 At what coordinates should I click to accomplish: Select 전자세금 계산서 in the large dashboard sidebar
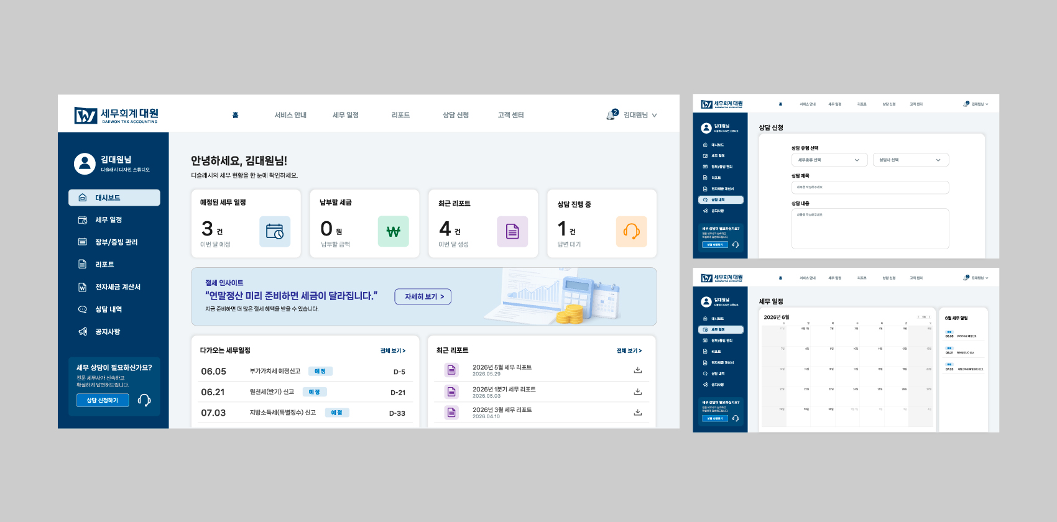pyautogui.click(x=114, y=287)
